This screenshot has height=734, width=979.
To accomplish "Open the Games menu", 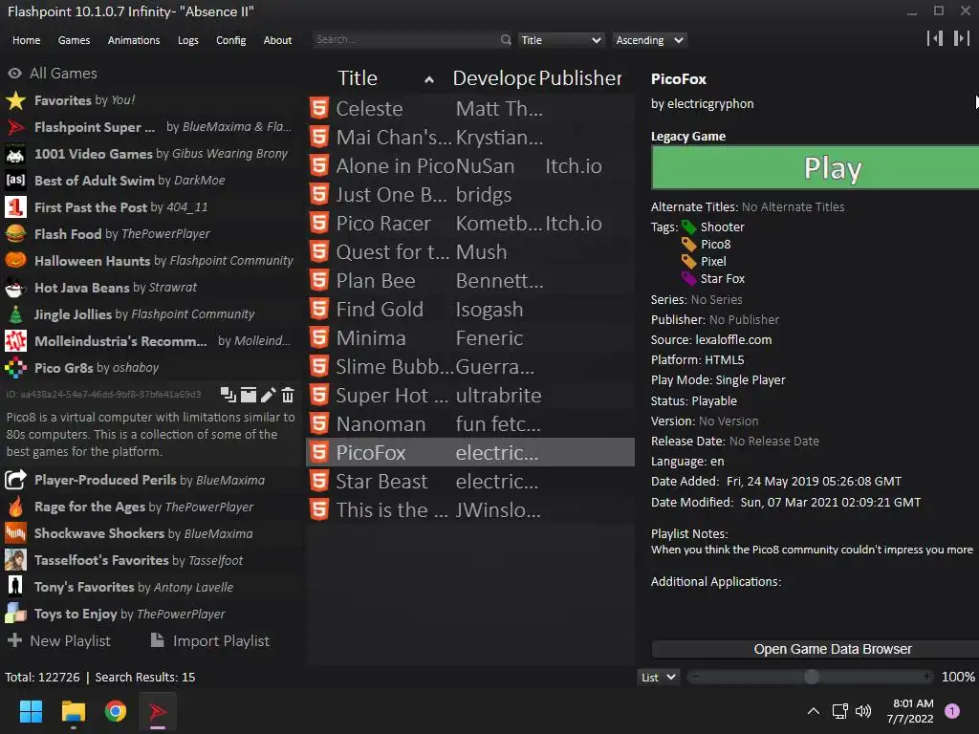I will coord(74,40).
